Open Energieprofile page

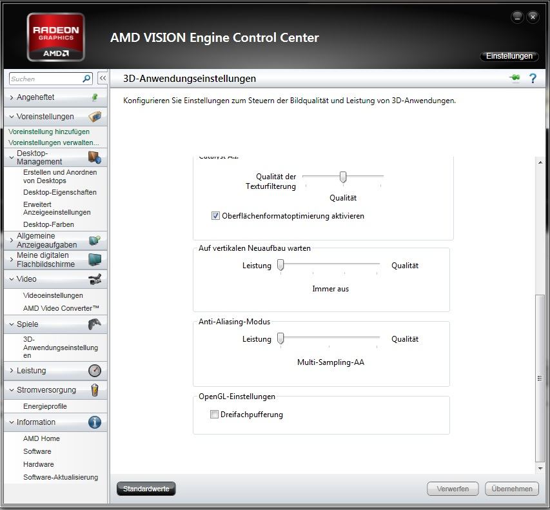tap(45, 406)
